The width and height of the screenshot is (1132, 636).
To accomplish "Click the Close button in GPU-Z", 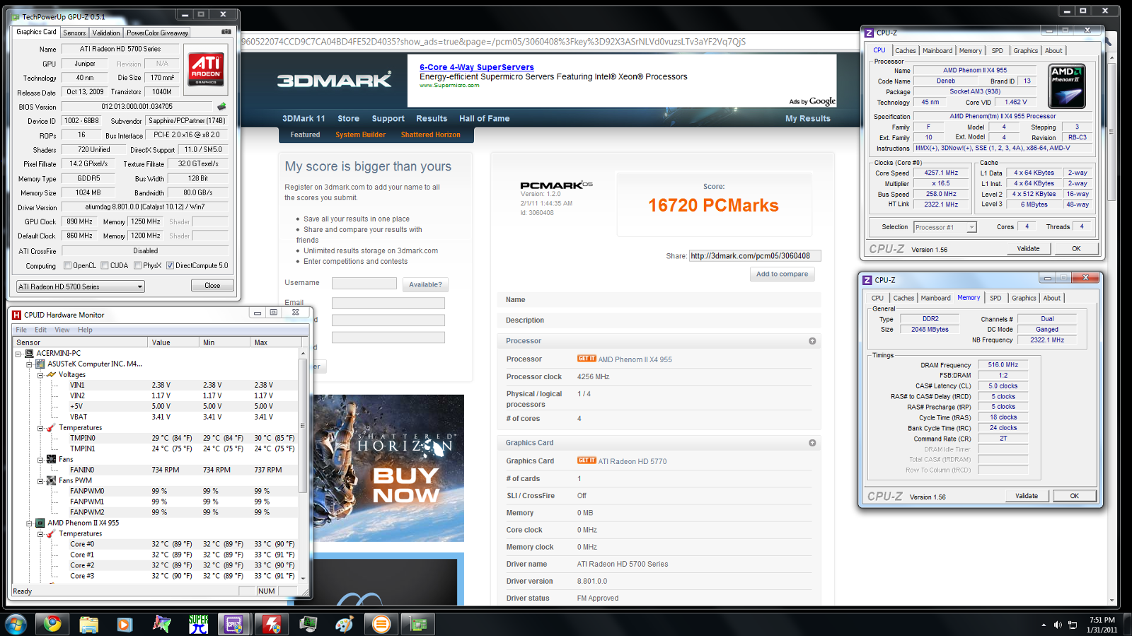I will (x=212, y=286).
